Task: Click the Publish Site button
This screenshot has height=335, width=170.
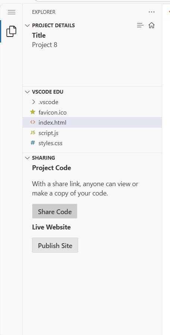Action: 55,245
